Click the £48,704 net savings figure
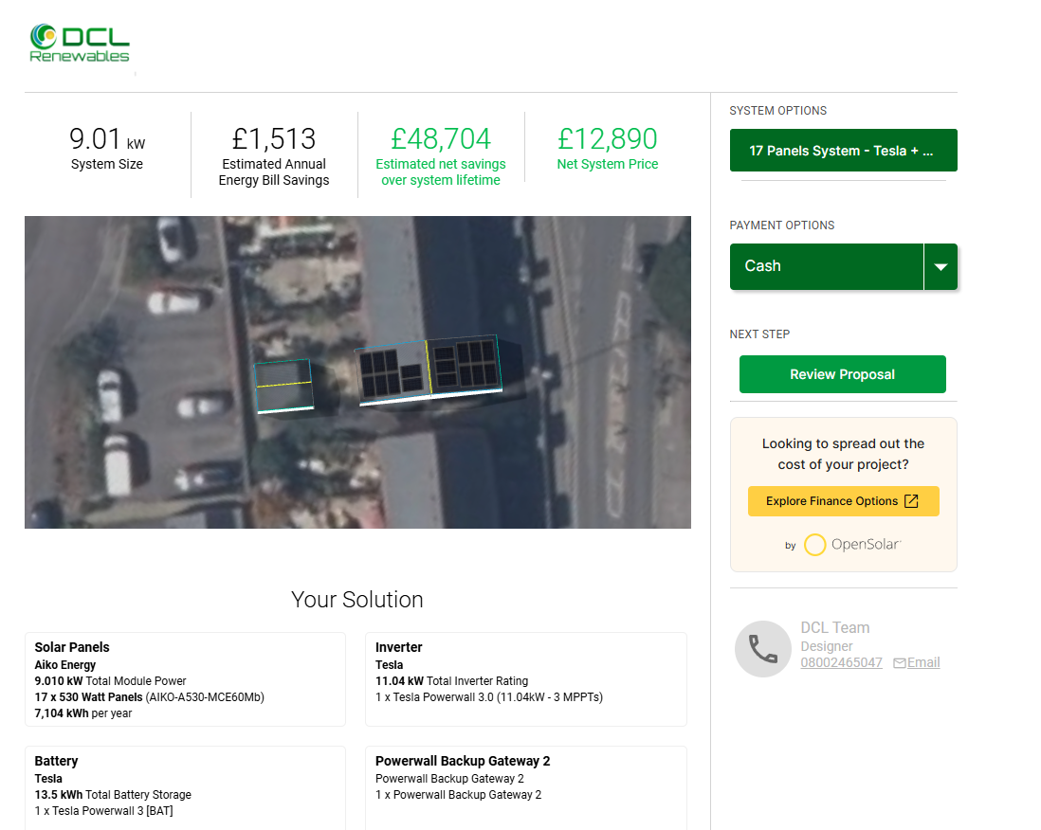 click(x=441, y=139)
